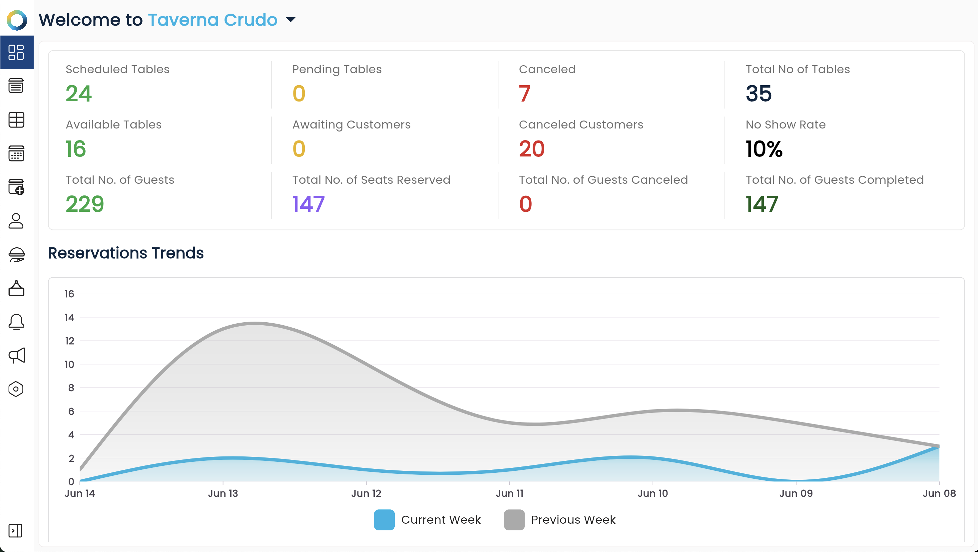Open the restaurant selector dropdown arrow
978x552 pixels.
290,20
